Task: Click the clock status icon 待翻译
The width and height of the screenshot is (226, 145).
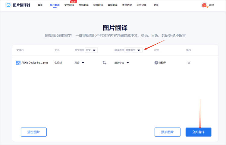Action: [156, 63]
